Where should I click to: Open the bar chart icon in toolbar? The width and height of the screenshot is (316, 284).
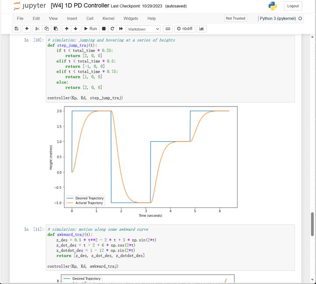[201, 28]
